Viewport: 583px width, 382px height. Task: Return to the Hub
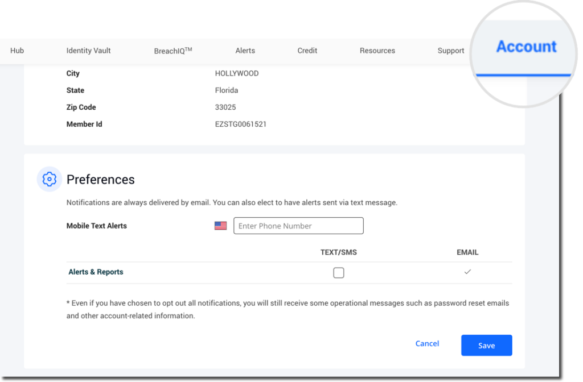point(17,50)
